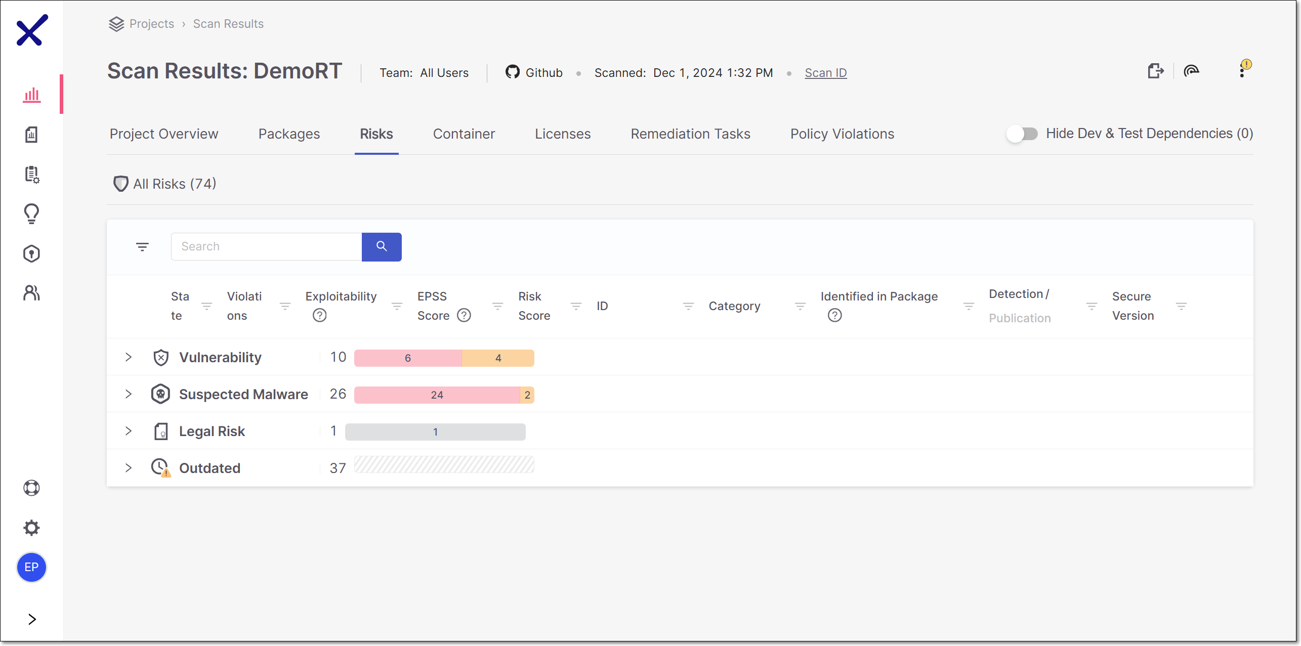The image size is (1301, 646).
Task: Click the EPSS Score help question icon
Action: pyautogui.click(x=464, y=316)
